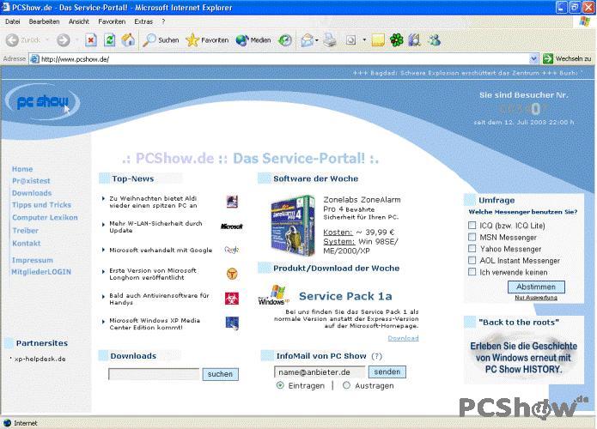Click the InfoMail email input field
This screenshot has height=429, width=597.
tap(320, 372)
